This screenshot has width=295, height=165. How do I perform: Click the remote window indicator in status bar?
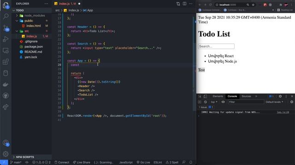tap(4, 162)
